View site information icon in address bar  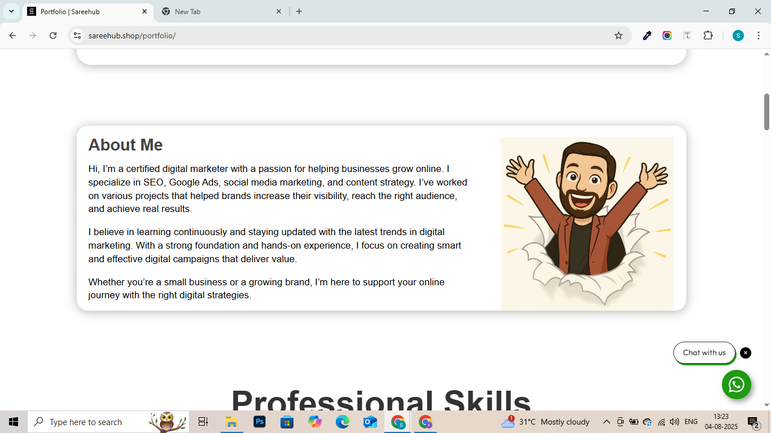click(x=78, y=36)
